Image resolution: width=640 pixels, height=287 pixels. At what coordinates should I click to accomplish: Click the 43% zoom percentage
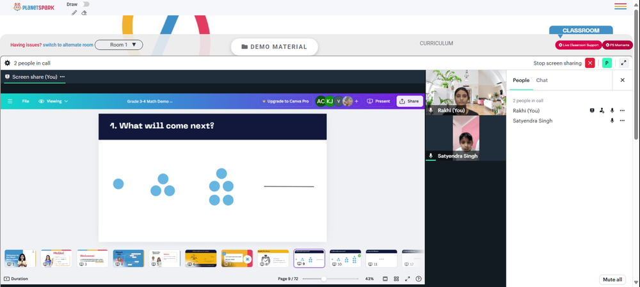[369, 279]
